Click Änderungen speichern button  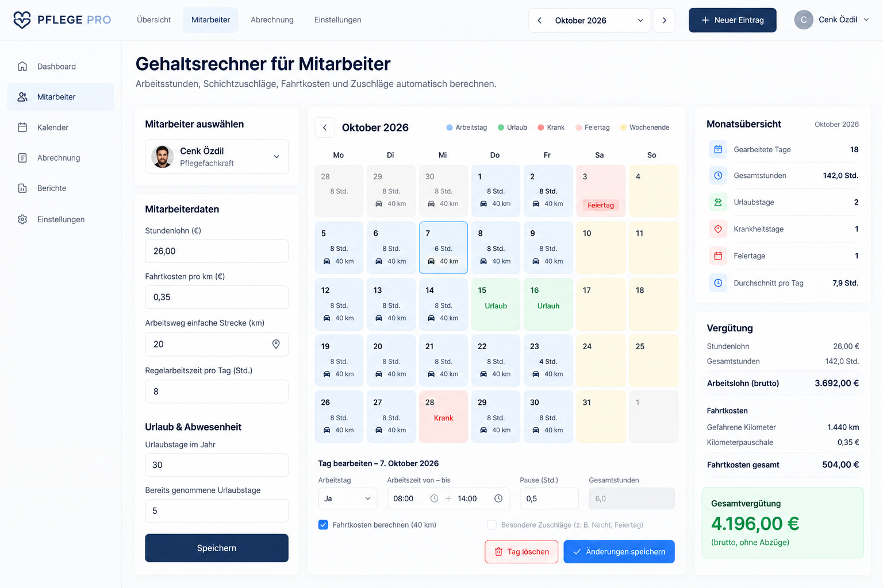tap(619, 552)
